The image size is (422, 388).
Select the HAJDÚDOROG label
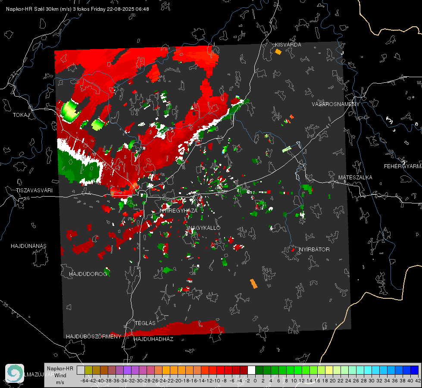pos(88,274)
